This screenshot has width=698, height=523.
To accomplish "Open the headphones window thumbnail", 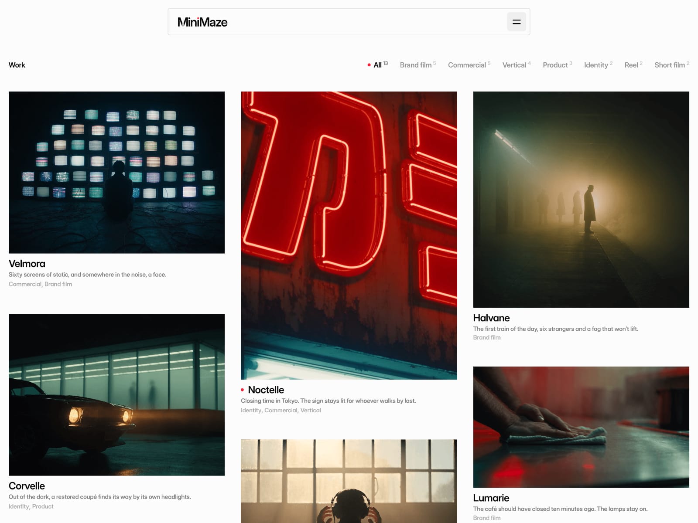I will [349, 481].
